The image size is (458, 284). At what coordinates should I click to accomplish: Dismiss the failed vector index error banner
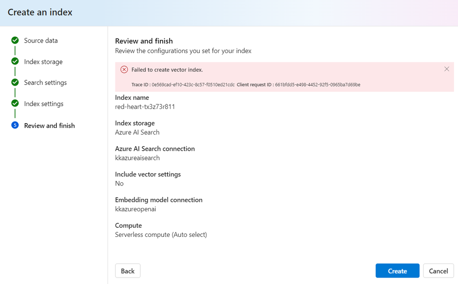coord(447,69)
